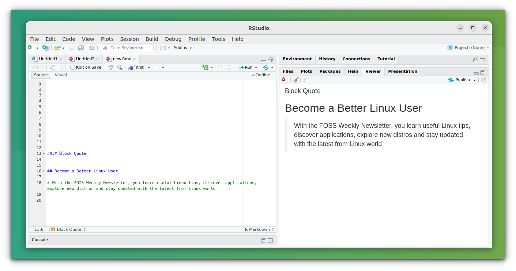Screen dimensions: 516x271
Task: Create a new R project using the project icon
Action: [x=45, y=47]
